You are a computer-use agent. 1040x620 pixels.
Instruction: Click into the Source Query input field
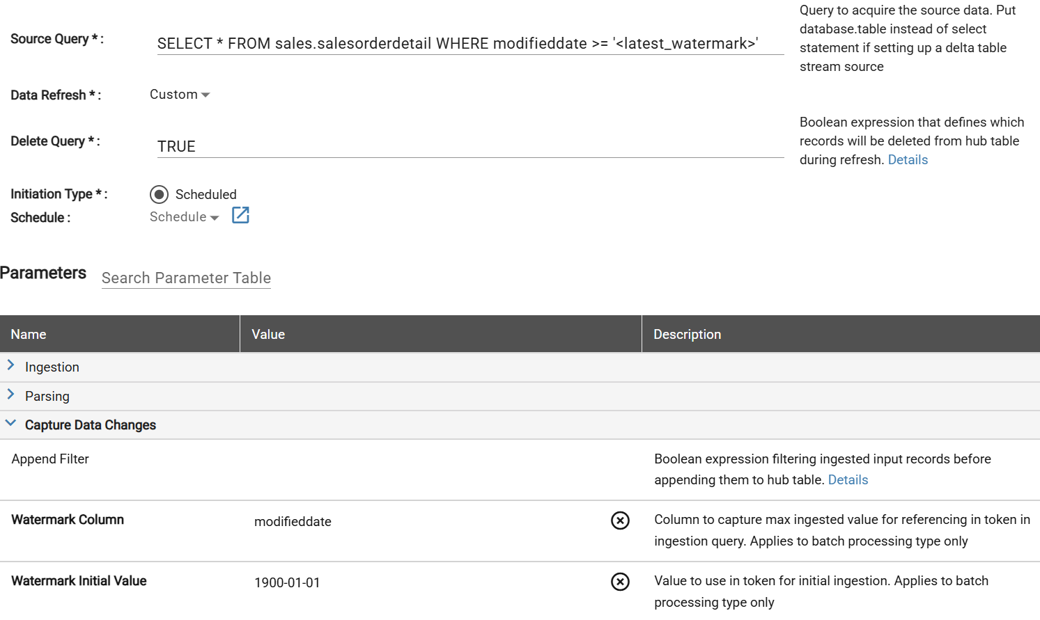pos(470,43)
